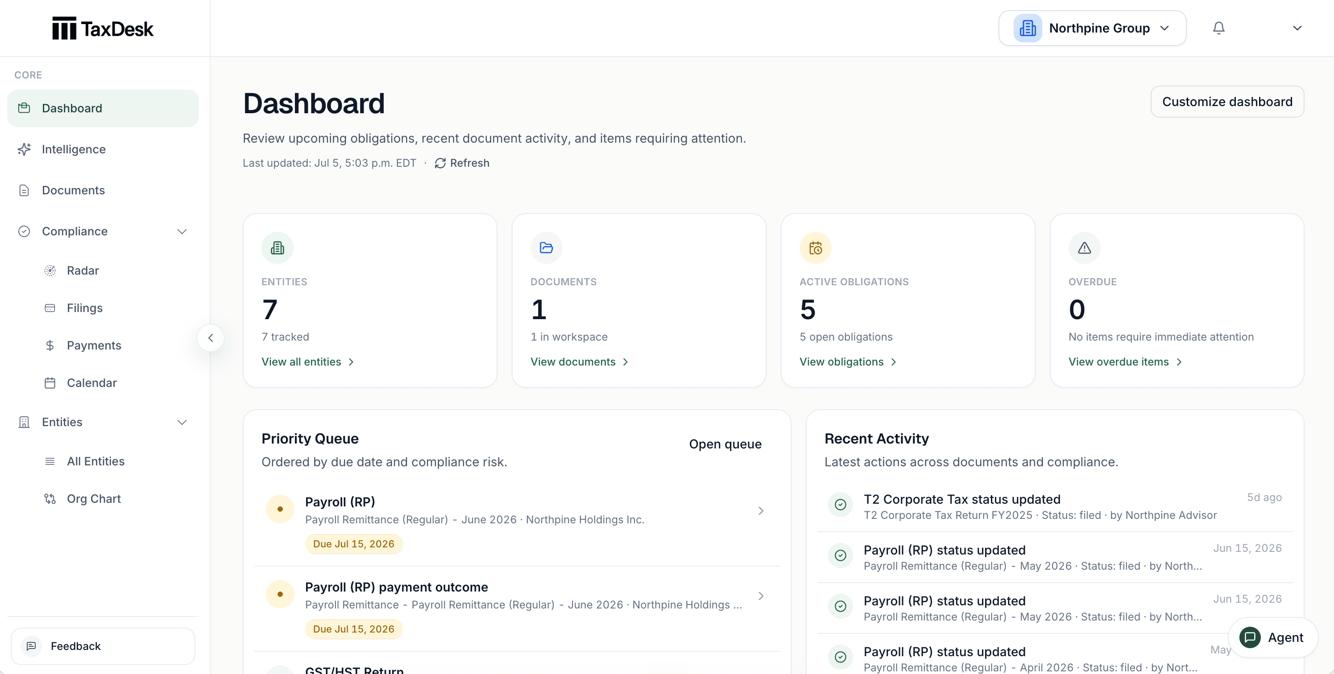Open April 2026 Payroll (RP) status updated activity
The width and height of the screenshot is (1334, 674).
click(x=1054, y=655)
